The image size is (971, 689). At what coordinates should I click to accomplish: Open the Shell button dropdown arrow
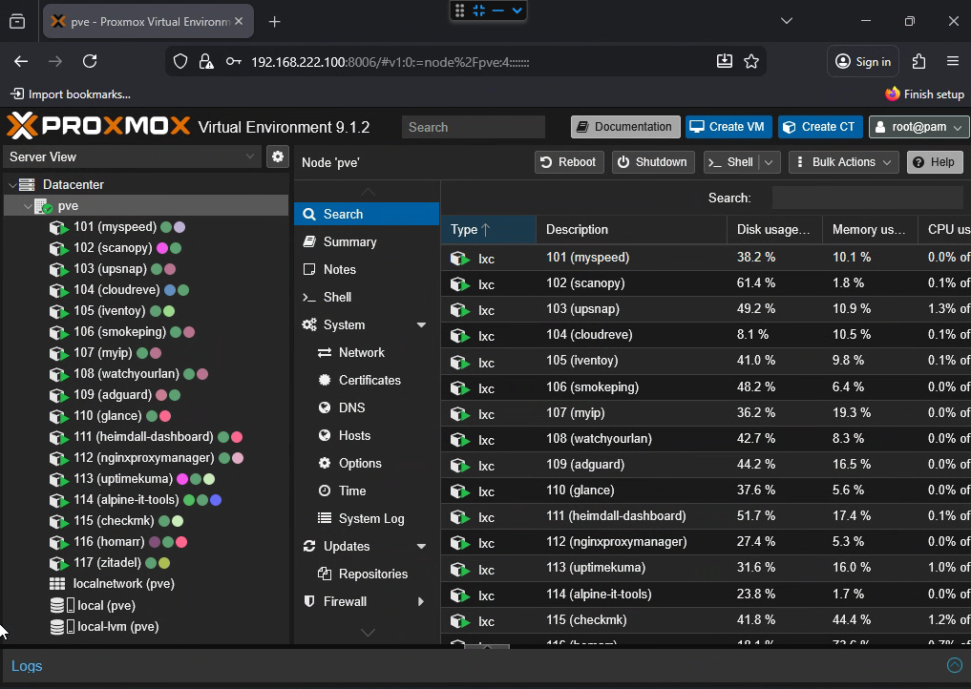click(x=769, y=162)
